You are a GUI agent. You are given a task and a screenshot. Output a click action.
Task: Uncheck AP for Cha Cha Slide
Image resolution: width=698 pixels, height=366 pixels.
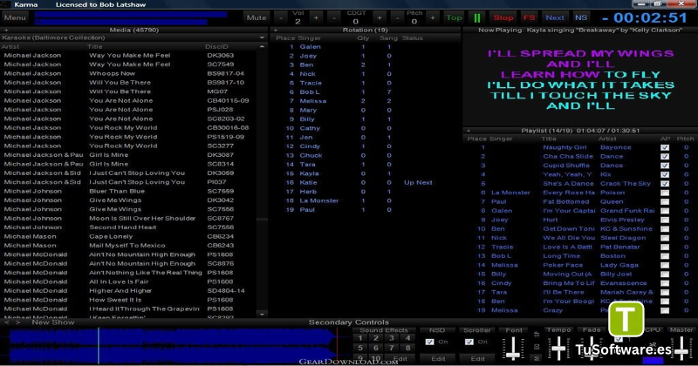(665, 157)
